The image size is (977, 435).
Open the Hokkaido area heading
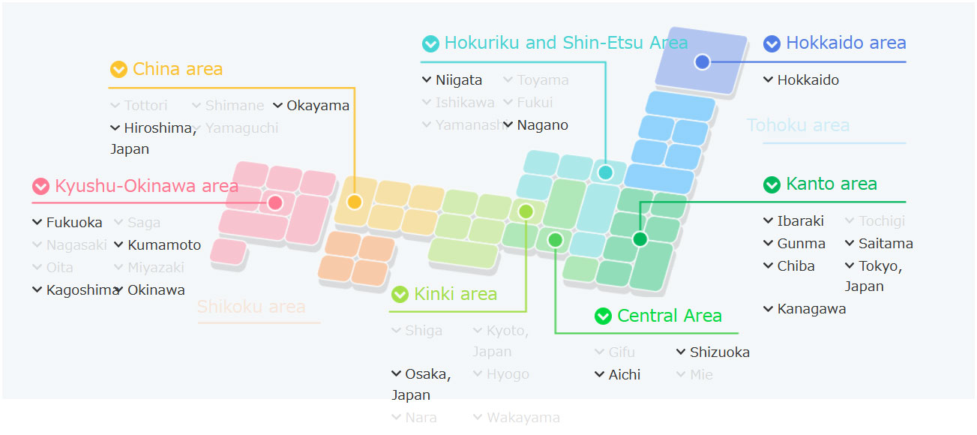845,43
